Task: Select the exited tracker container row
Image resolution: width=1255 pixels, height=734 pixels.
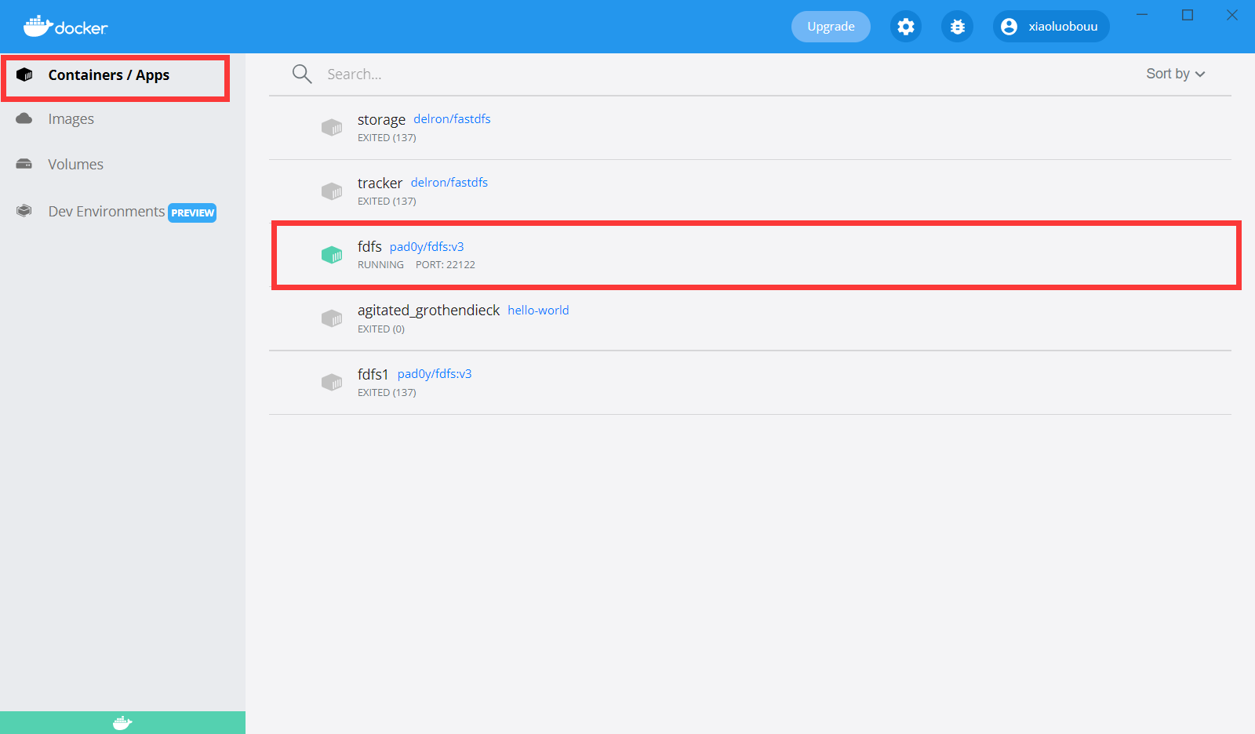Action: coord(706,191)
